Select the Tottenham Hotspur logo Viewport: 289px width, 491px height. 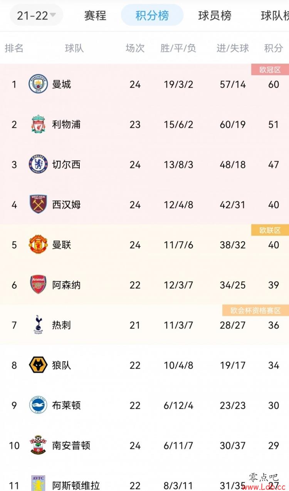point(38,325)
